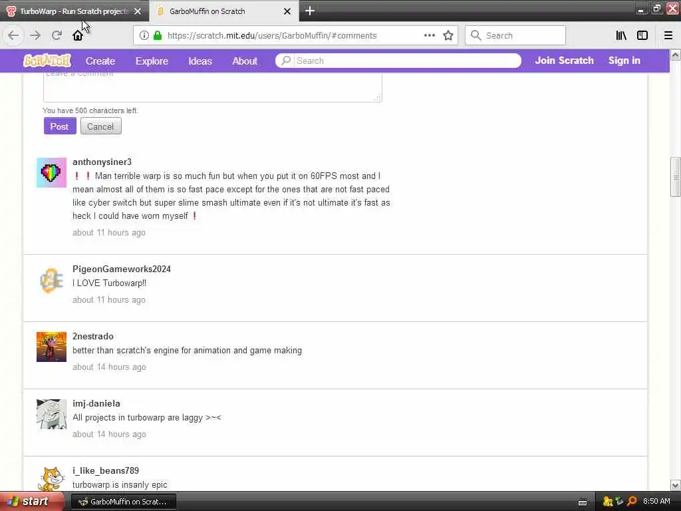
Task: Open 2nestrado's avatar image
Action: click(51, 347)
